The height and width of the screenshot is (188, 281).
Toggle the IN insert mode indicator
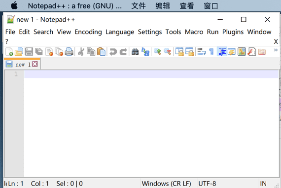point(263,184)
